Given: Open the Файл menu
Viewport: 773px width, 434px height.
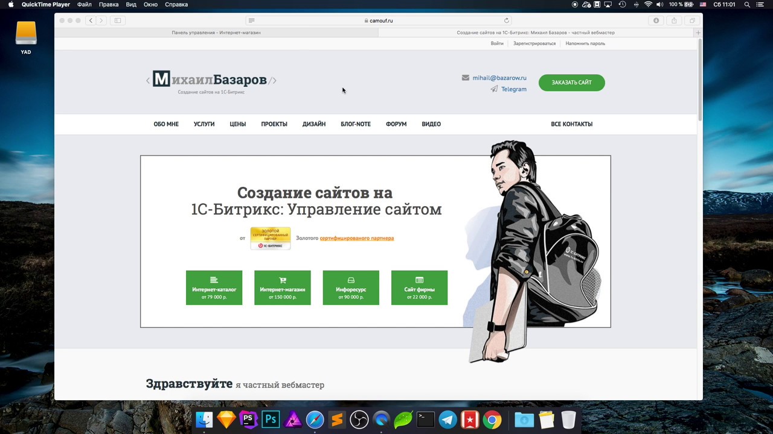Looking at the screenshot, I should (85, 4).
